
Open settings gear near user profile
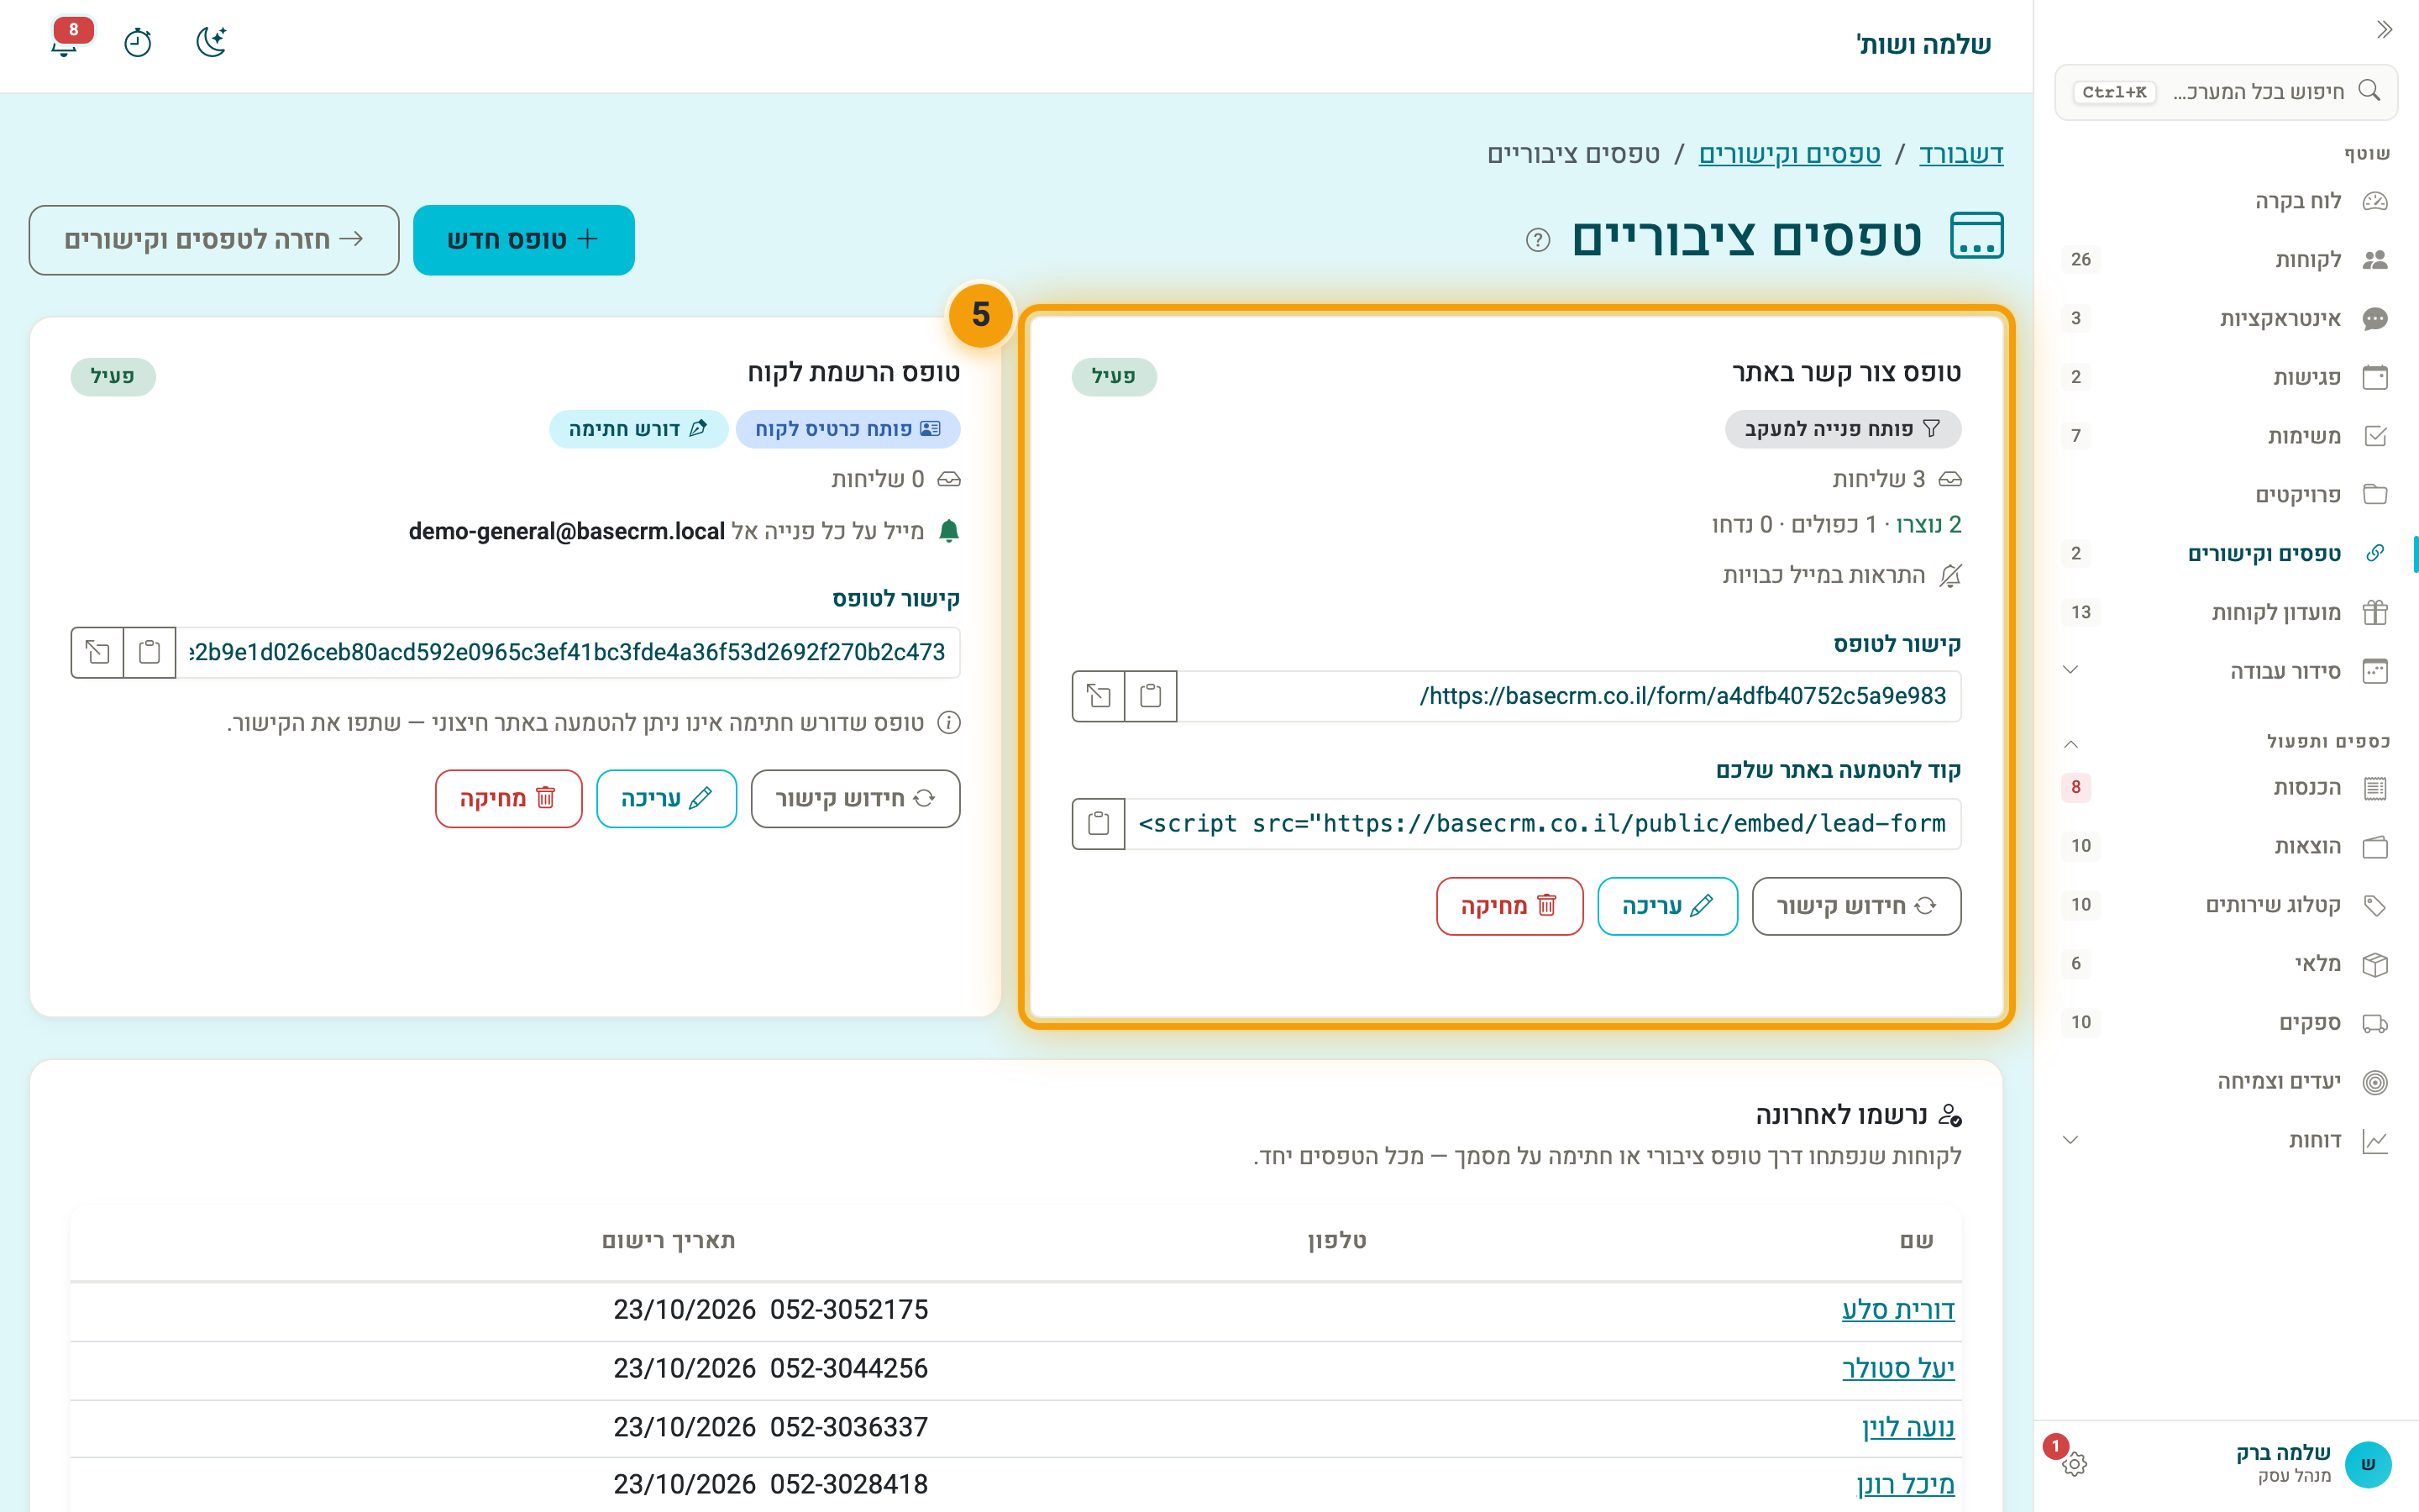(x=2074, y=1464)
